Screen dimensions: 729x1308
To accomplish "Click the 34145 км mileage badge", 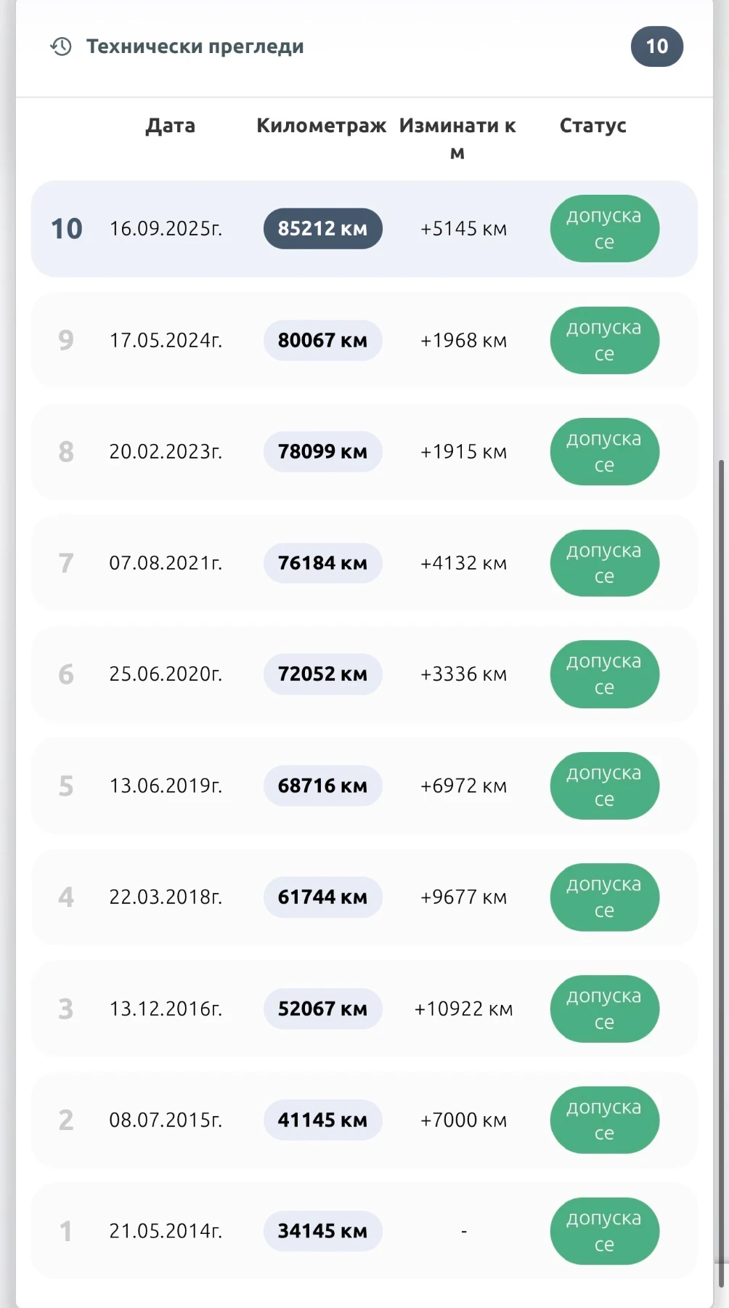I will (322, 1232).
